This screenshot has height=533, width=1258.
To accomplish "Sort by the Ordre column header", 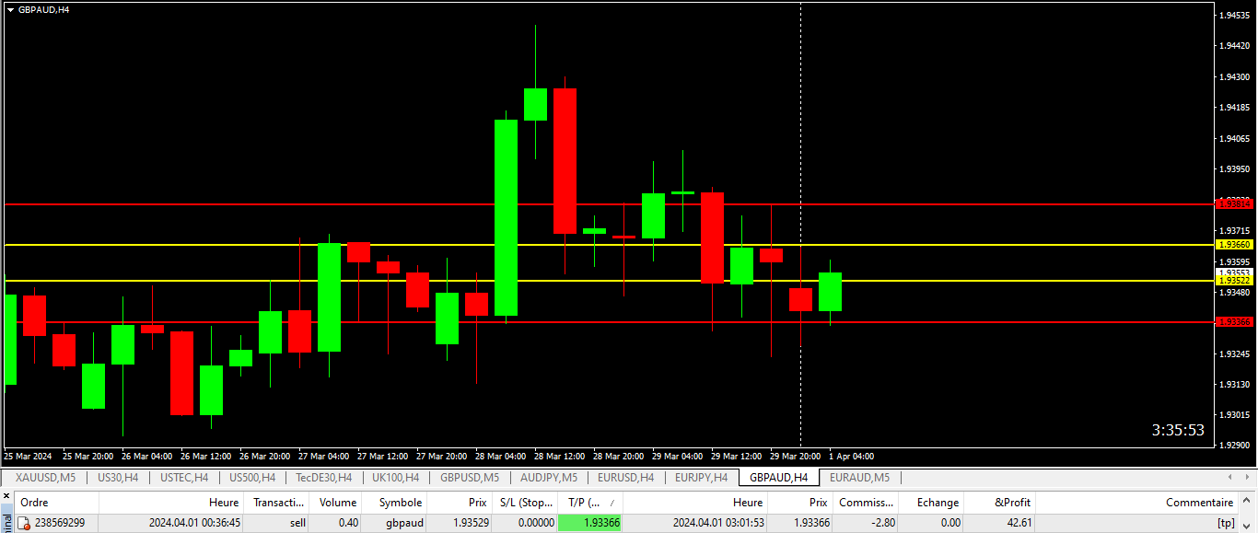I will pyautogui.click(x=55, y=503).
